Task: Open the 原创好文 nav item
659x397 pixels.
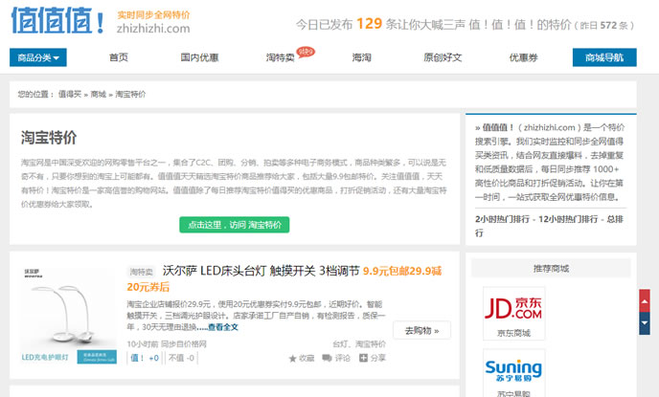Action: (443, 57)
